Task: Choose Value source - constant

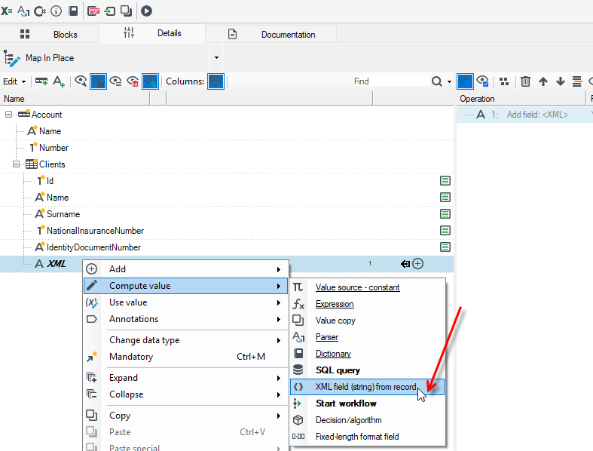Action: 367,287
